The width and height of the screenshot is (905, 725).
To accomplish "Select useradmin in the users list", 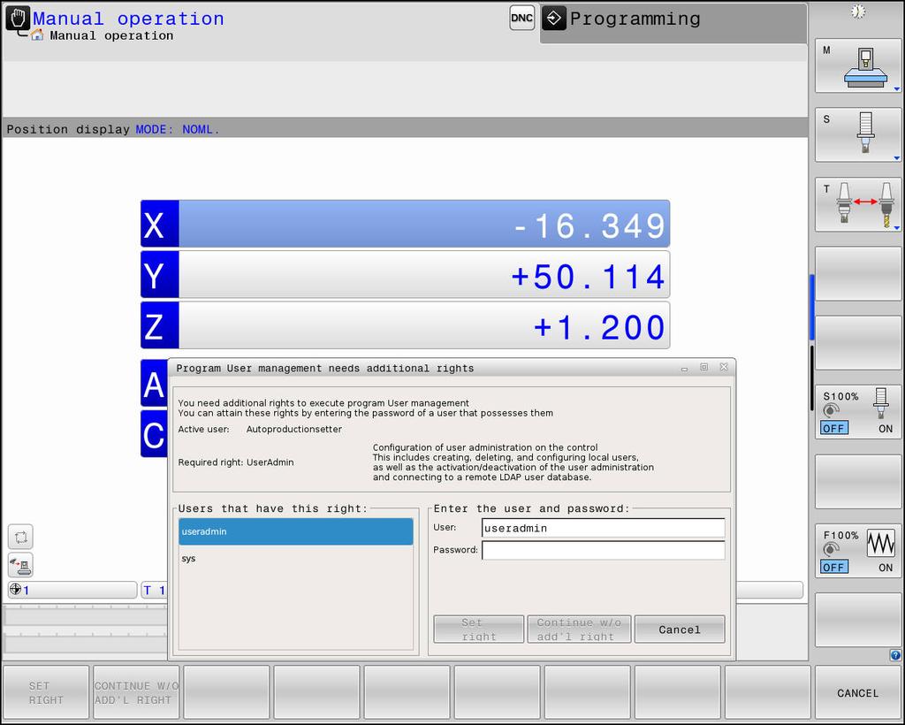I will 296,531.
